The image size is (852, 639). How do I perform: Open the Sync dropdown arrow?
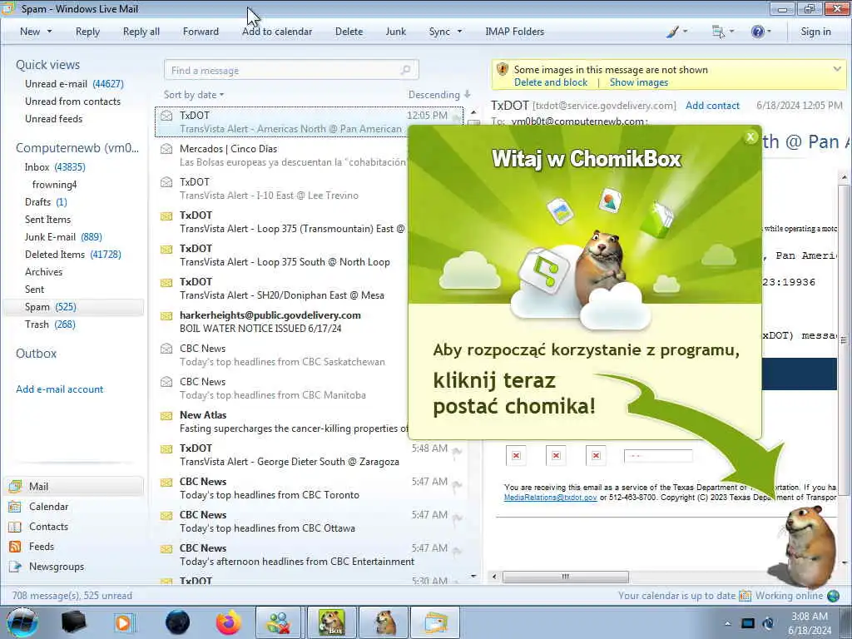tap(459, 32)
